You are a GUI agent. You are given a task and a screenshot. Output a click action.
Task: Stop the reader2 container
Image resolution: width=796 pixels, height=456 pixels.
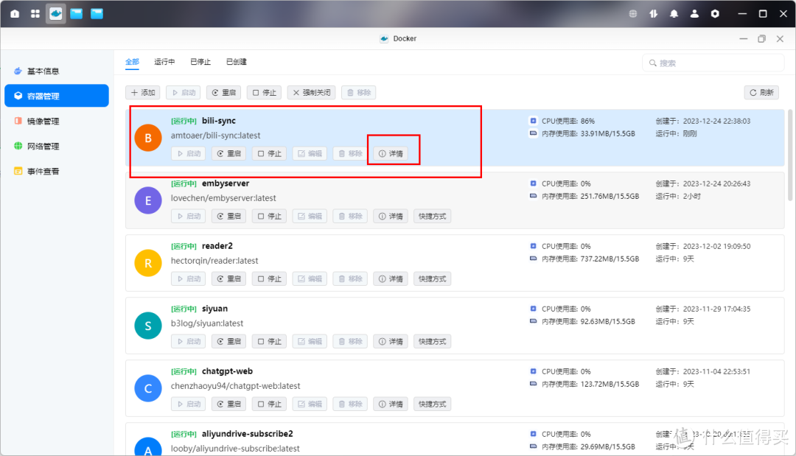point(269,278)
